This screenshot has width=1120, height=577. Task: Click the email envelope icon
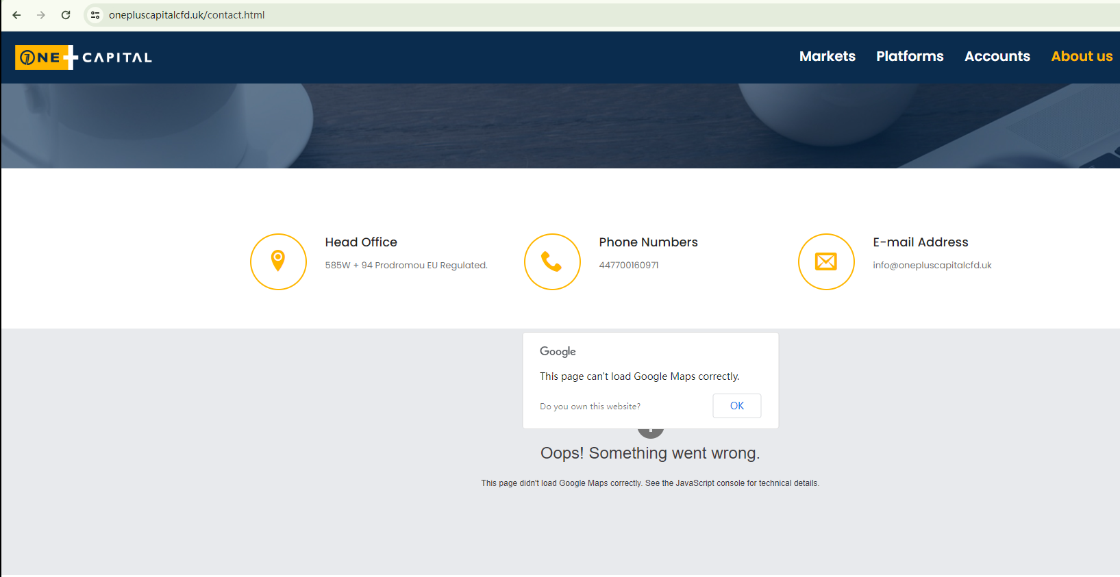[826, 261]
